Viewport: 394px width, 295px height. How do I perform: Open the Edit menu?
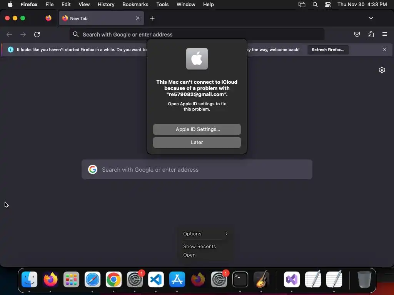coord(66,5)
